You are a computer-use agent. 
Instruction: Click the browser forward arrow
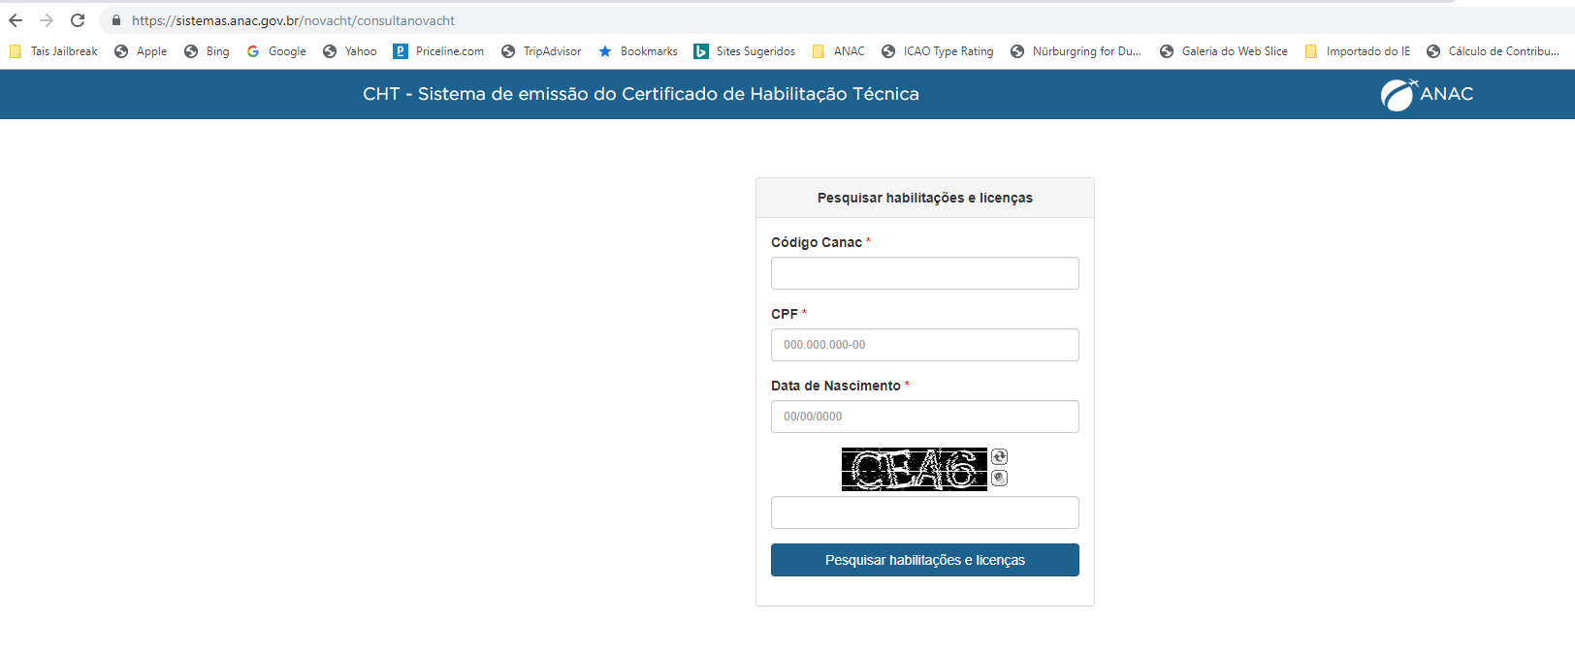coord(47,20)
